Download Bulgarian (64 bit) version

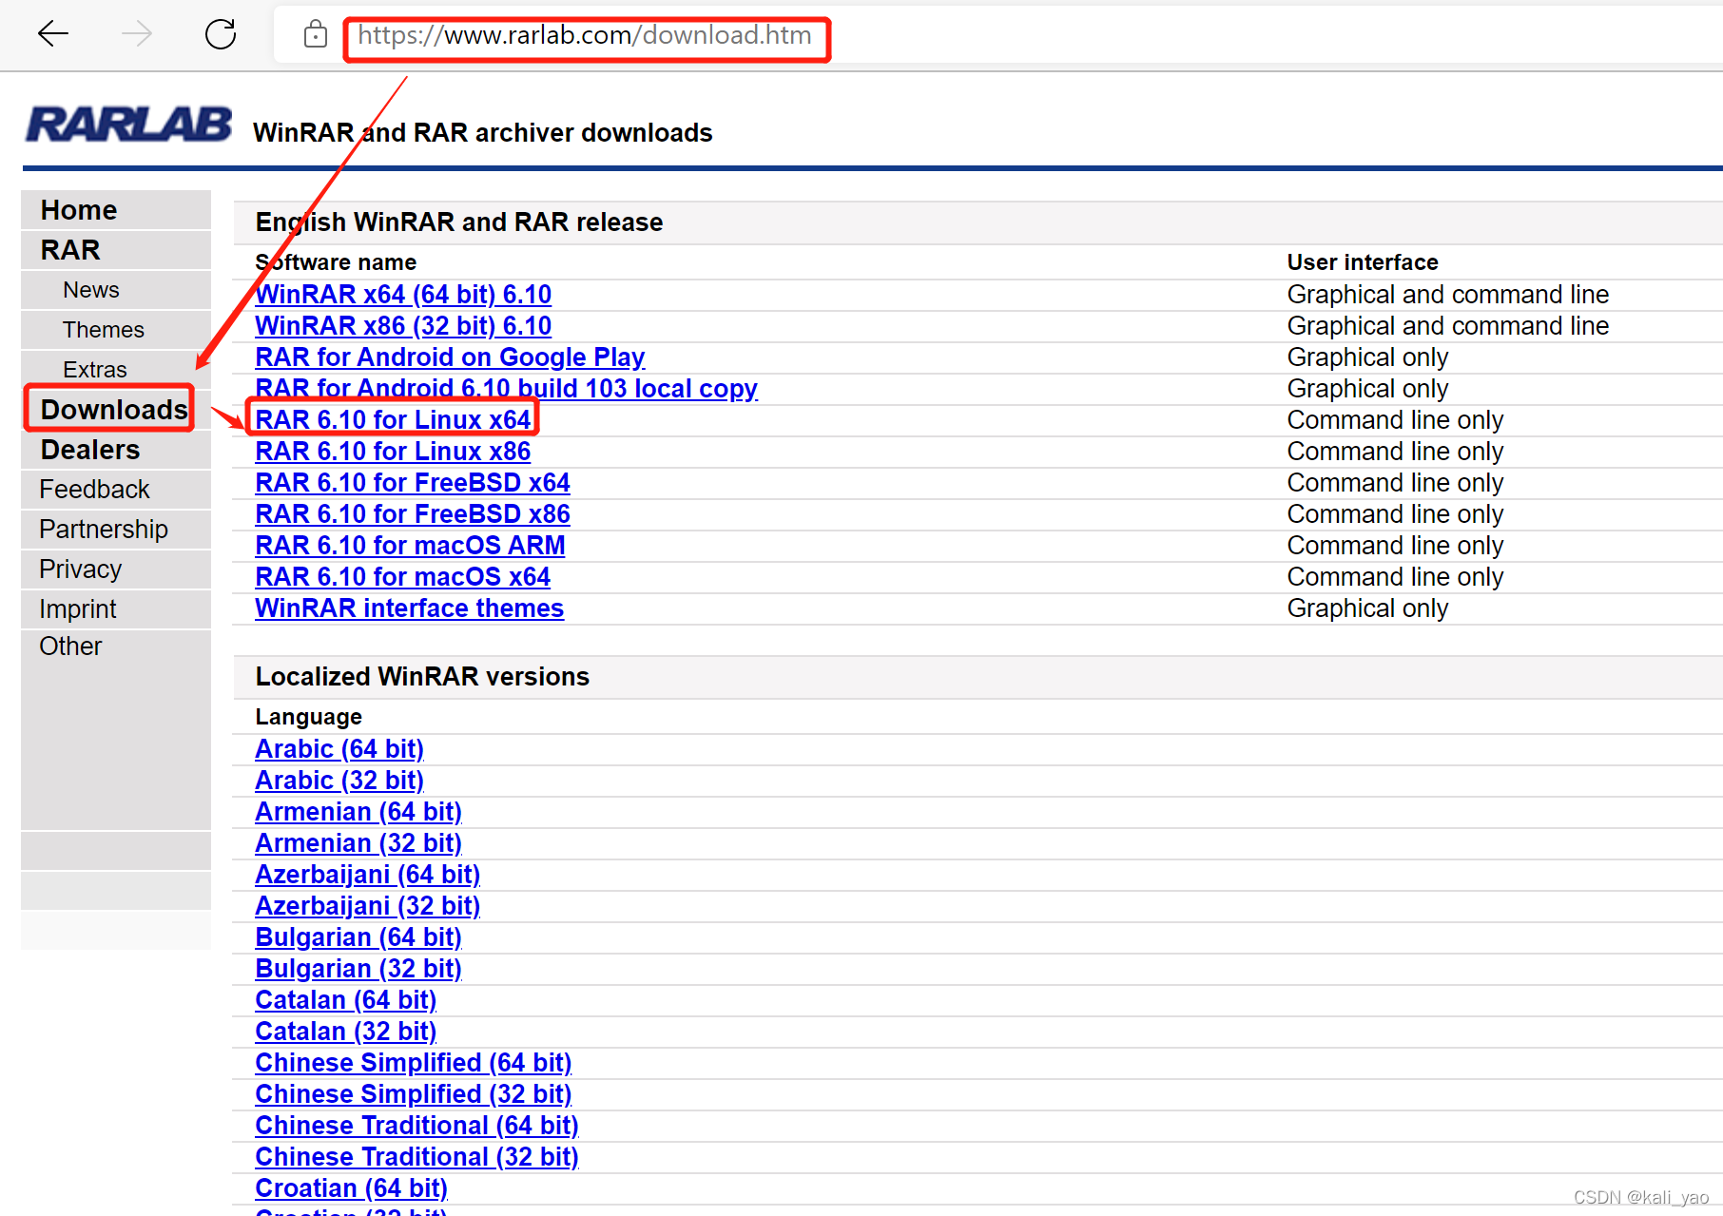(x=358, y=937)
